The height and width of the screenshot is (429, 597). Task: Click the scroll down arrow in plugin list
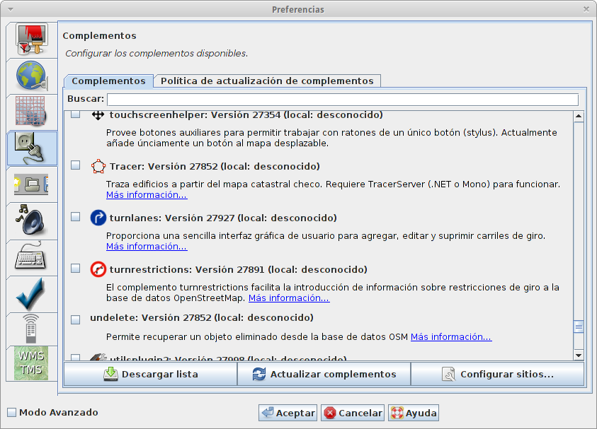click(578, 355)
